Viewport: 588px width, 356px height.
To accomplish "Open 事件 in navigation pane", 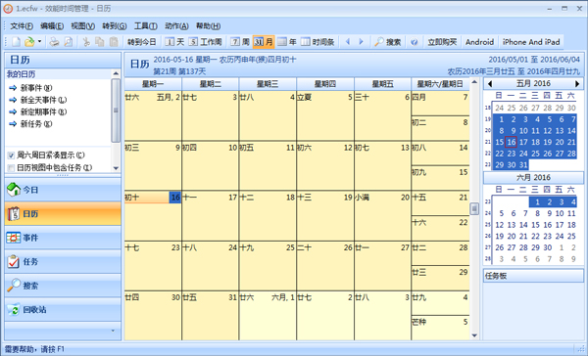I will (63, 238).
